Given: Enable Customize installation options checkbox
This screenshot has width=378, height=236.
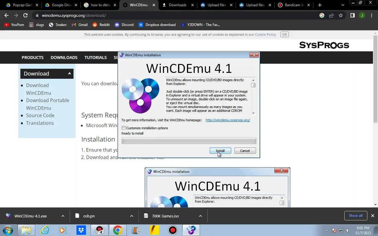Looking at the screenshot, I should point(124,128).
